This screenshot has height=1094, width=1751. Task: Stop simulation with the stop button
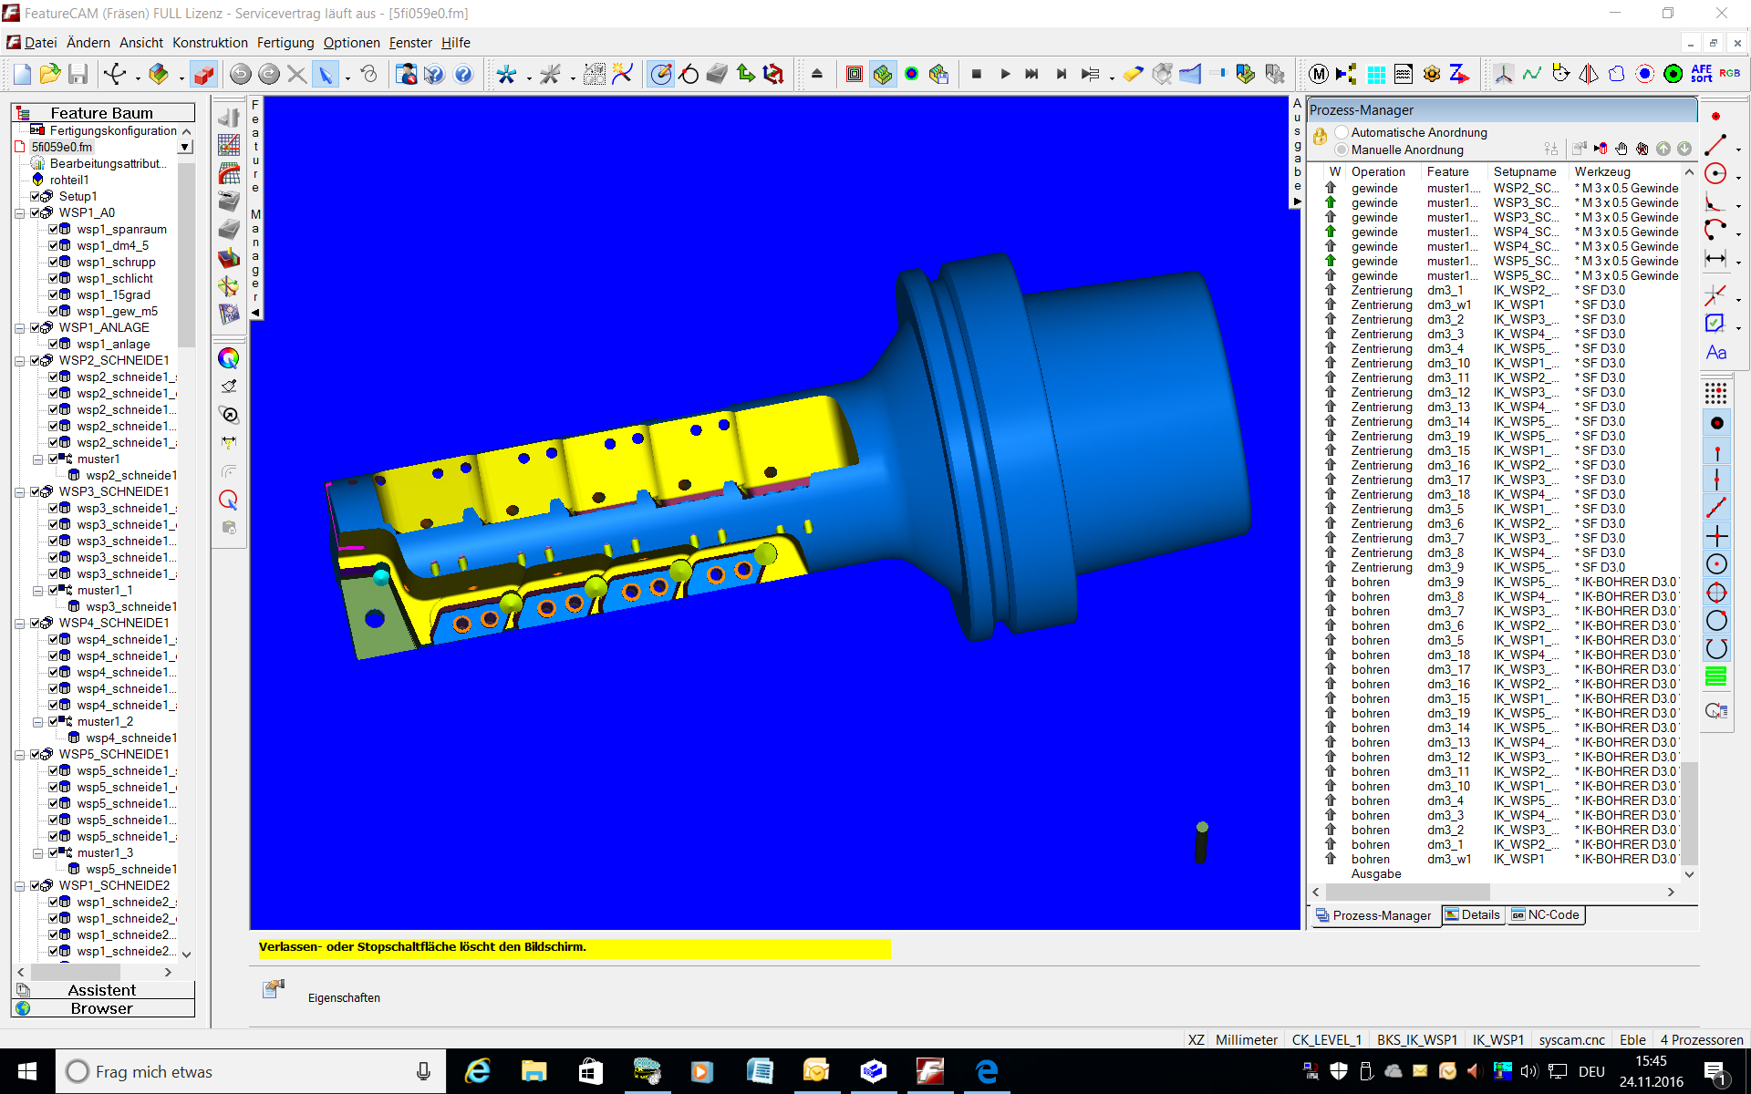(x=976, y=75)
